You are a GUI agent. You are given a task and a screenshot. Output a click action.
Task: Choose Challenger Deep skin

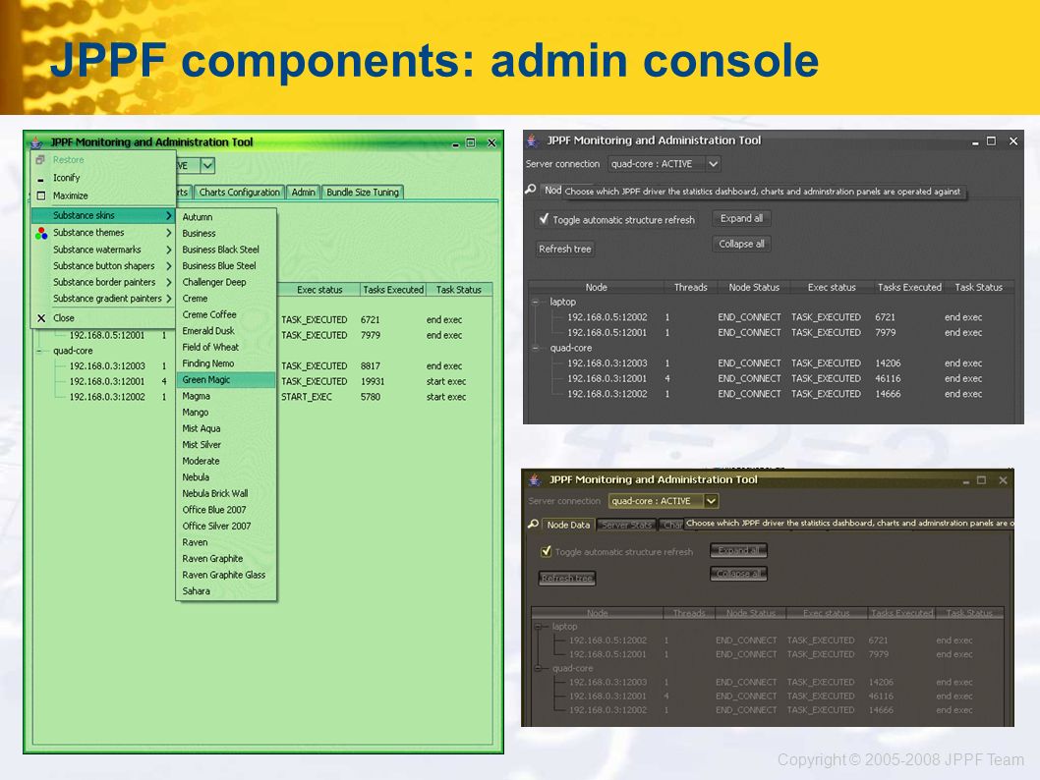point(226,282)
